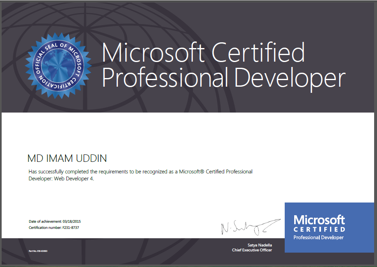Click the Microsoft Certified title heading
This screenshot has width=377, height=267.
pyautogui.click(x=202, y=52)
